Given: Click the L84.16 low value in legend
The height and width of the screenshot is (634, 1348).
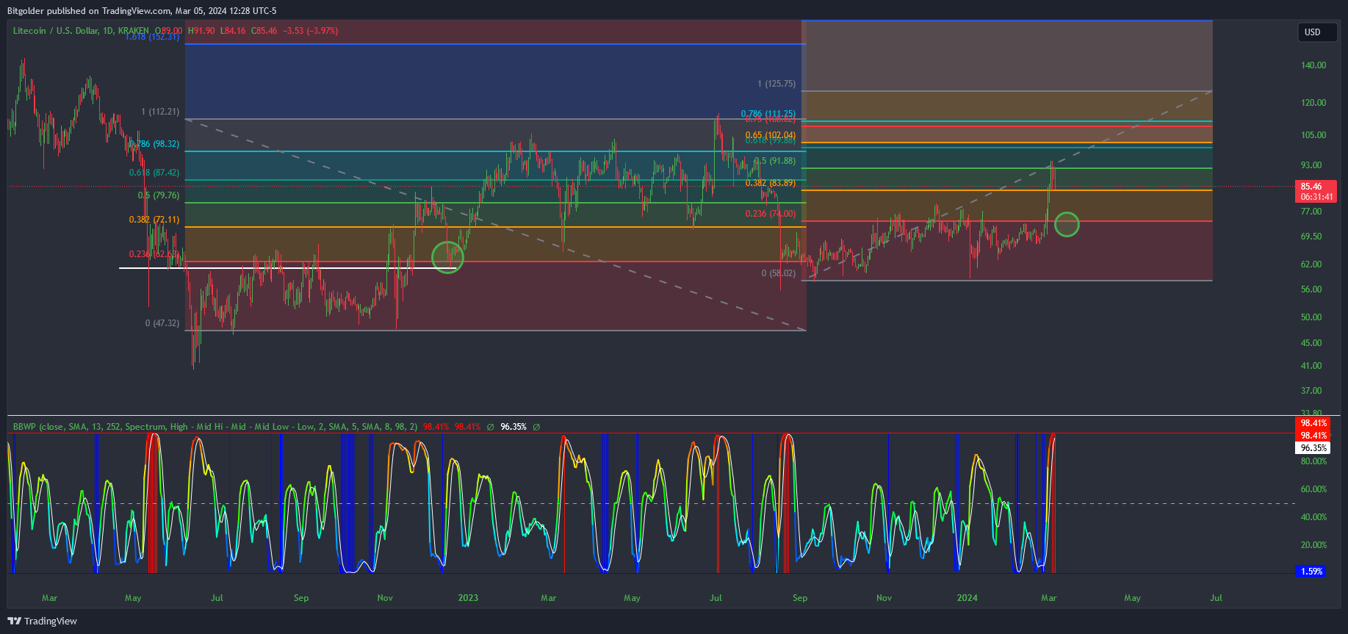Looking at the screenshot, I should pos(233,31).
